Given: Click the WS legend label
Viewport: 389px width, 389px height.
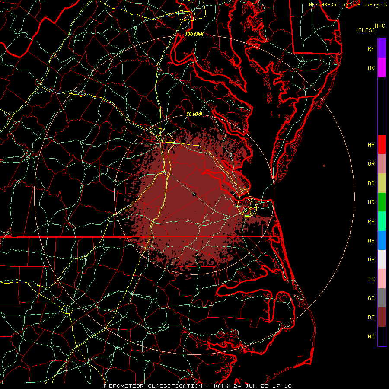Looking at the screenshot, I should [371, 241].
